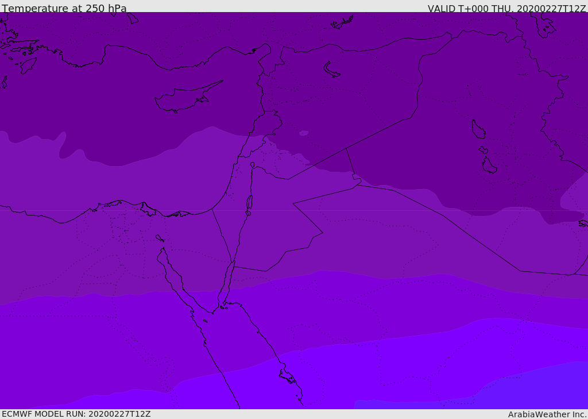The image size is (588, 419).
Task: Click the 'ArabiaWeather Inc' credit text
Action: 547,414
